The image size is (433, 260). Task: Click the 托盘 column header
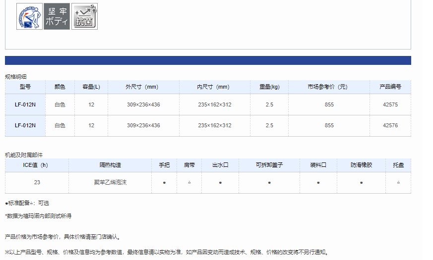(398, 165)
